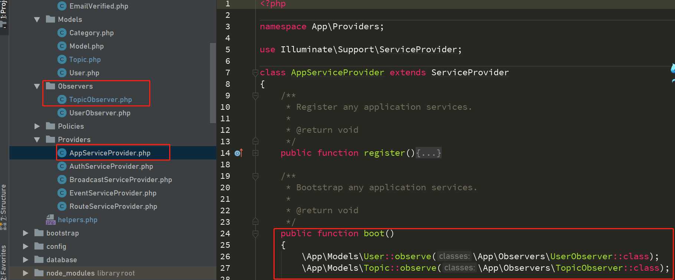Click the database folder icon
Viewport: 675px width, 280px height.
[39, 260]
